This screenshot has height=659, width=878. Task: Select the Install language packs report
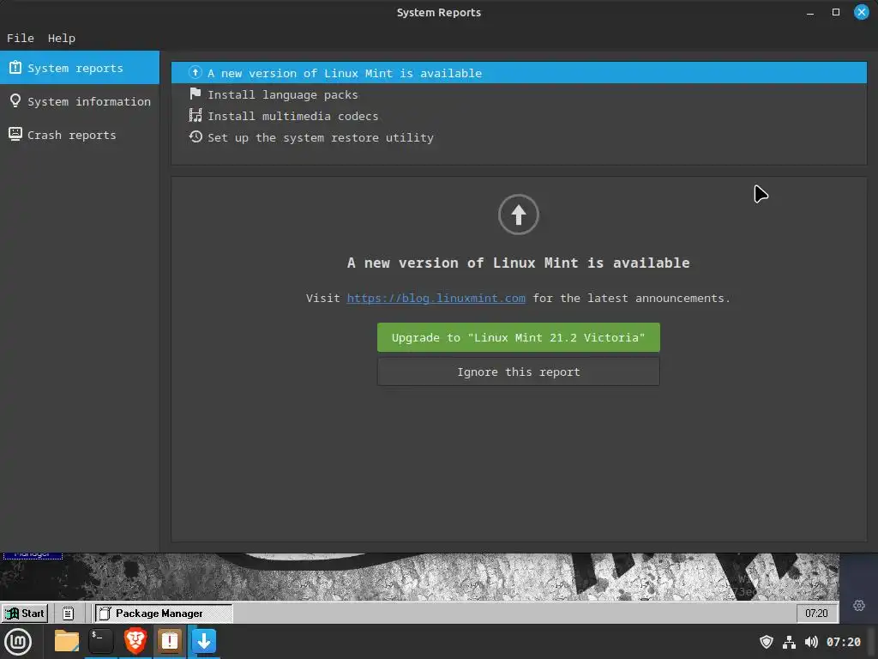pos(519,94)
